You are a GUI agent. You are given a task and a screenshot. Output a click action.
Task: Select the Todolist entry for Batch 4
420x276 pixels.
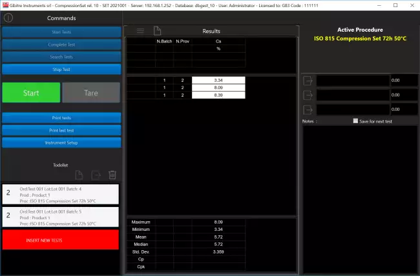click(x=61, y=194)
